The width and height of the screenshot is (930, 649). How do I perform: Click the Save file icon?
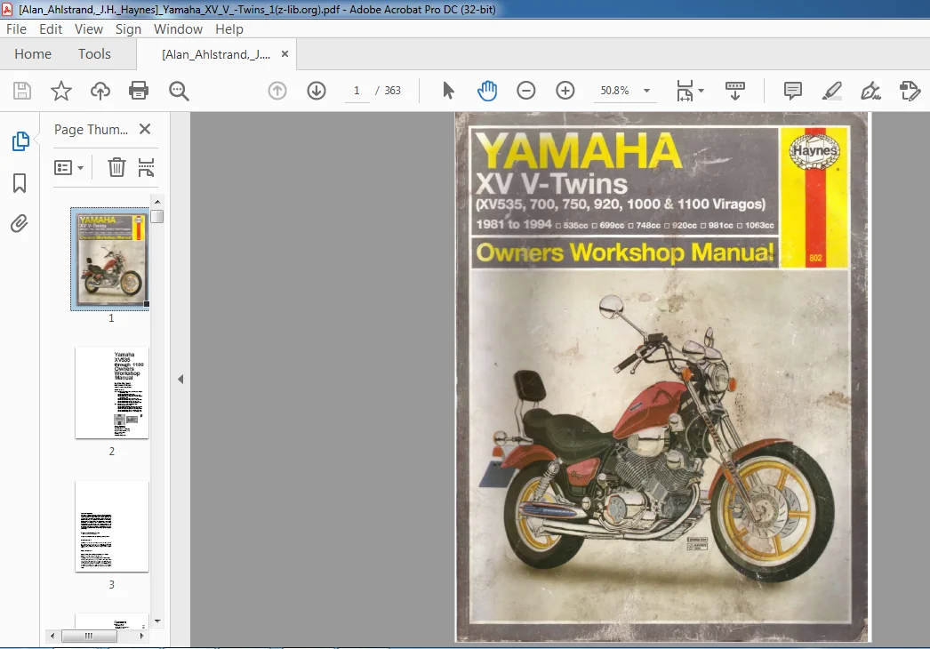coord(22,91)
